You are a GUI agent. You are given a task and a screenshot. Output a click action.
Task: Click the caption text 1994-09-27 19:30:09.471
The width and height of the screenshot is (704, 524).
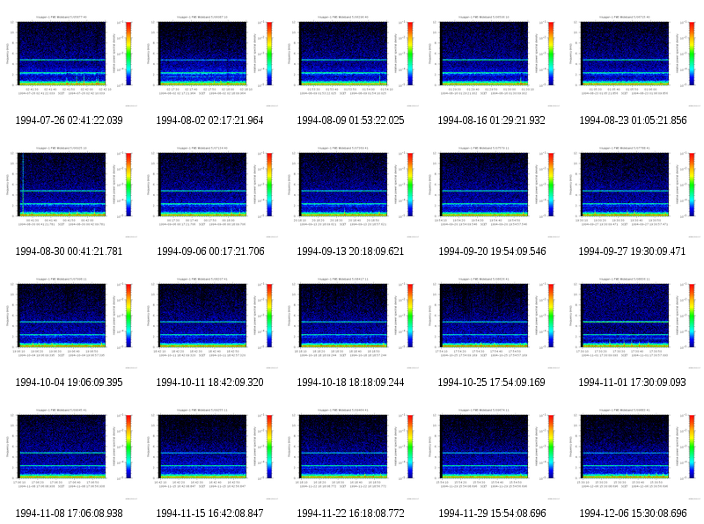[x=632, y=251]
